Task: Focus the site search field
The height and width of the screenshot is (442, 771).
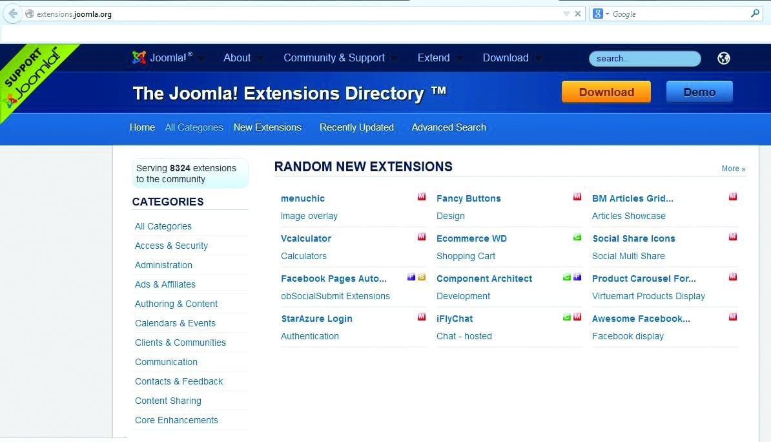Action: (x=644, y=59)
